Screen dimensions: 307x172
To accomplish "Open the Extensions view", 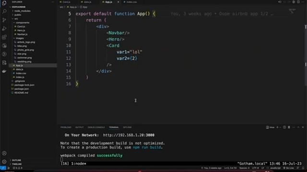I will click(4, 37).
